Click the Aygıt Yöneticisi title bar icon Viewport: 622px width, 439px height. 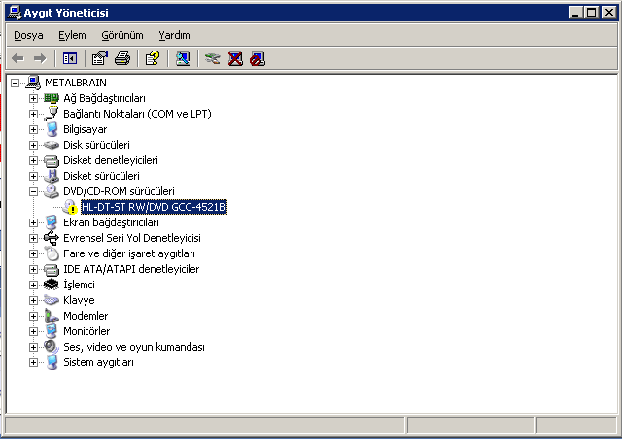tap(15, 13)
